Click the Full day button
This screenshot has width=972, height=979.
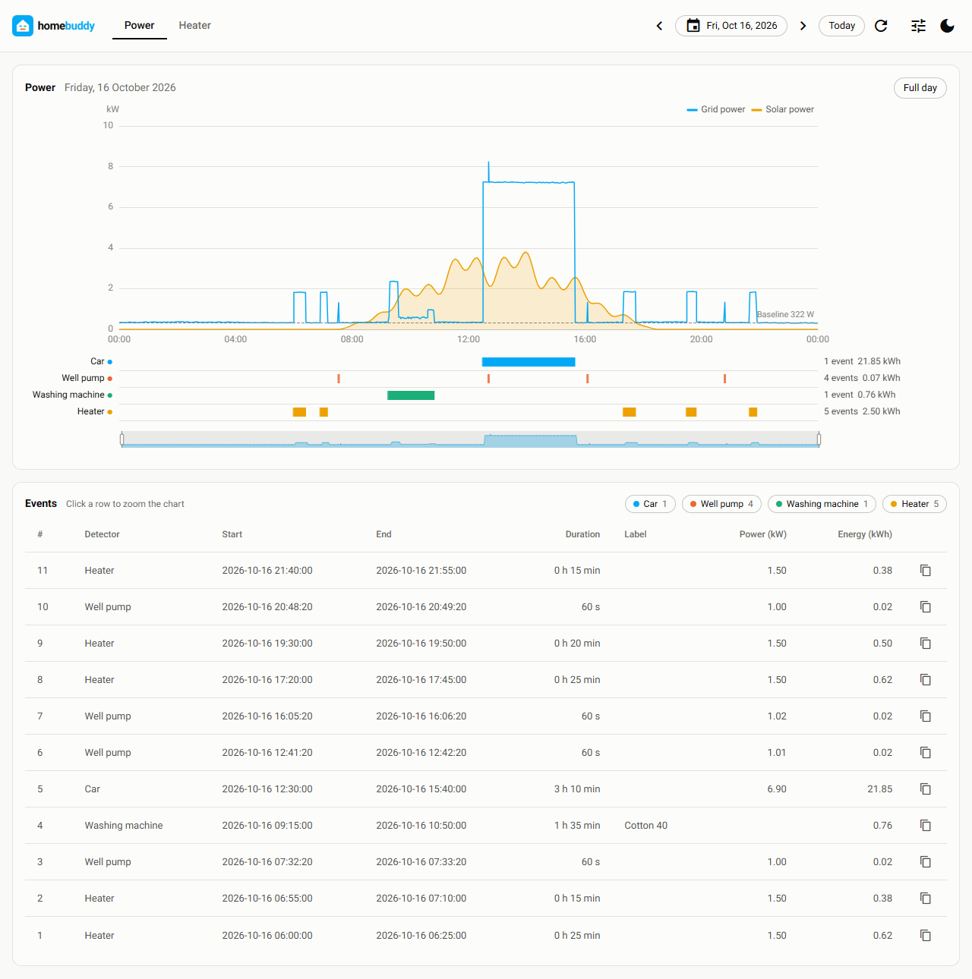pos(920,88)
